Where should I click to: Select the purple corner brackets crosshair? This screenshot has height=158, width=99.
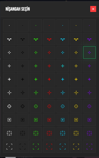tap(89, 147)
